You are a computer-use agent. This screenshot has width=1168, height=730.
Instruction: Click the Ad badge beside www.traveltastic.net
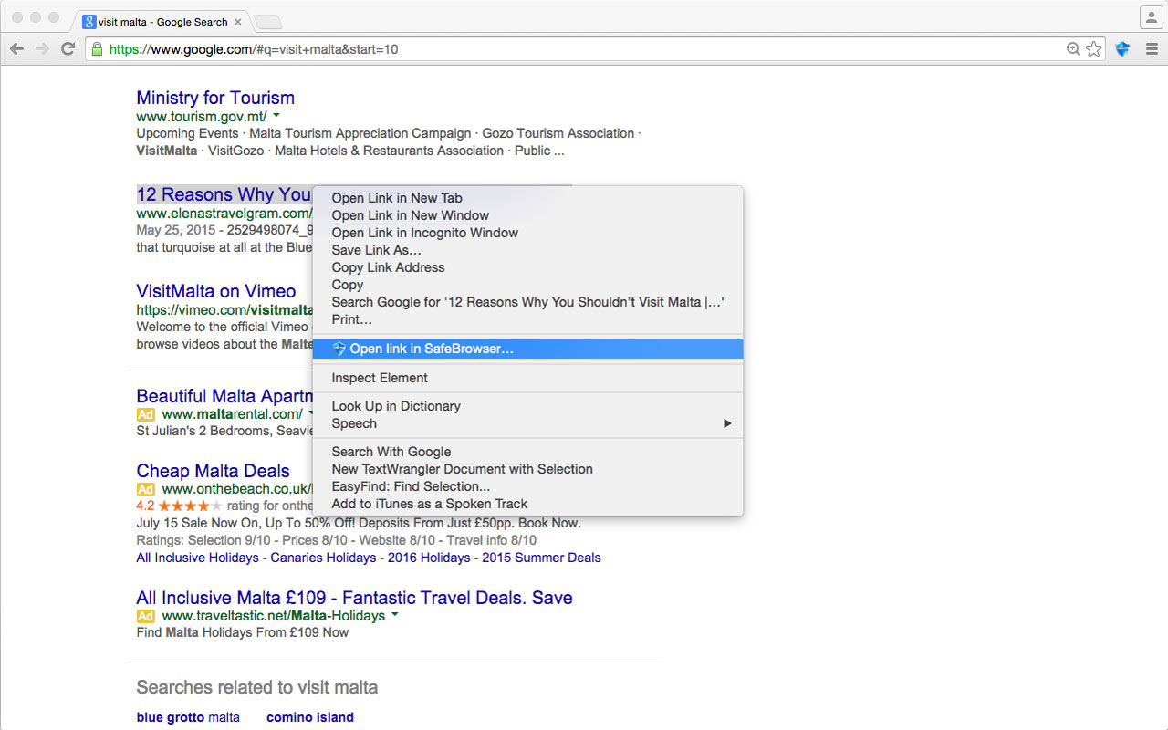tap(146, 616)
